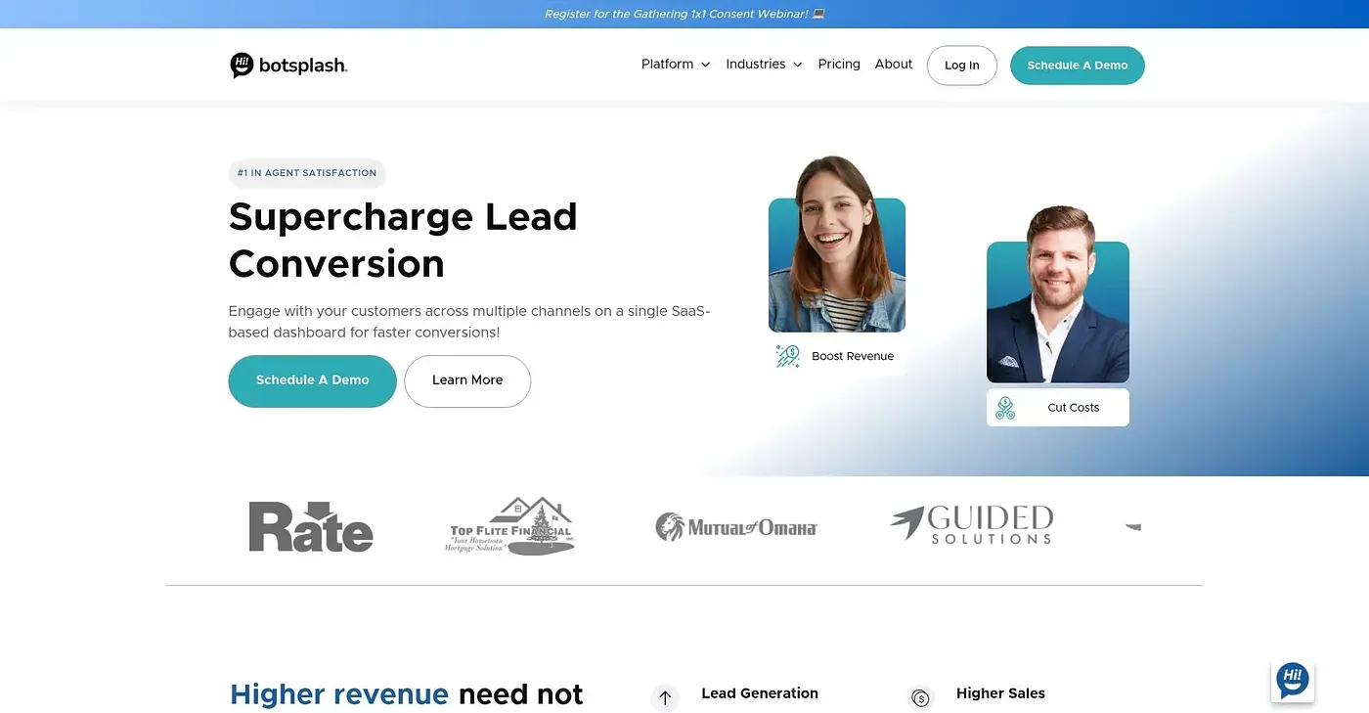Click the Boost Revenue label
The height and width of the screenshot is (713, 1369).
click(853, 356)
